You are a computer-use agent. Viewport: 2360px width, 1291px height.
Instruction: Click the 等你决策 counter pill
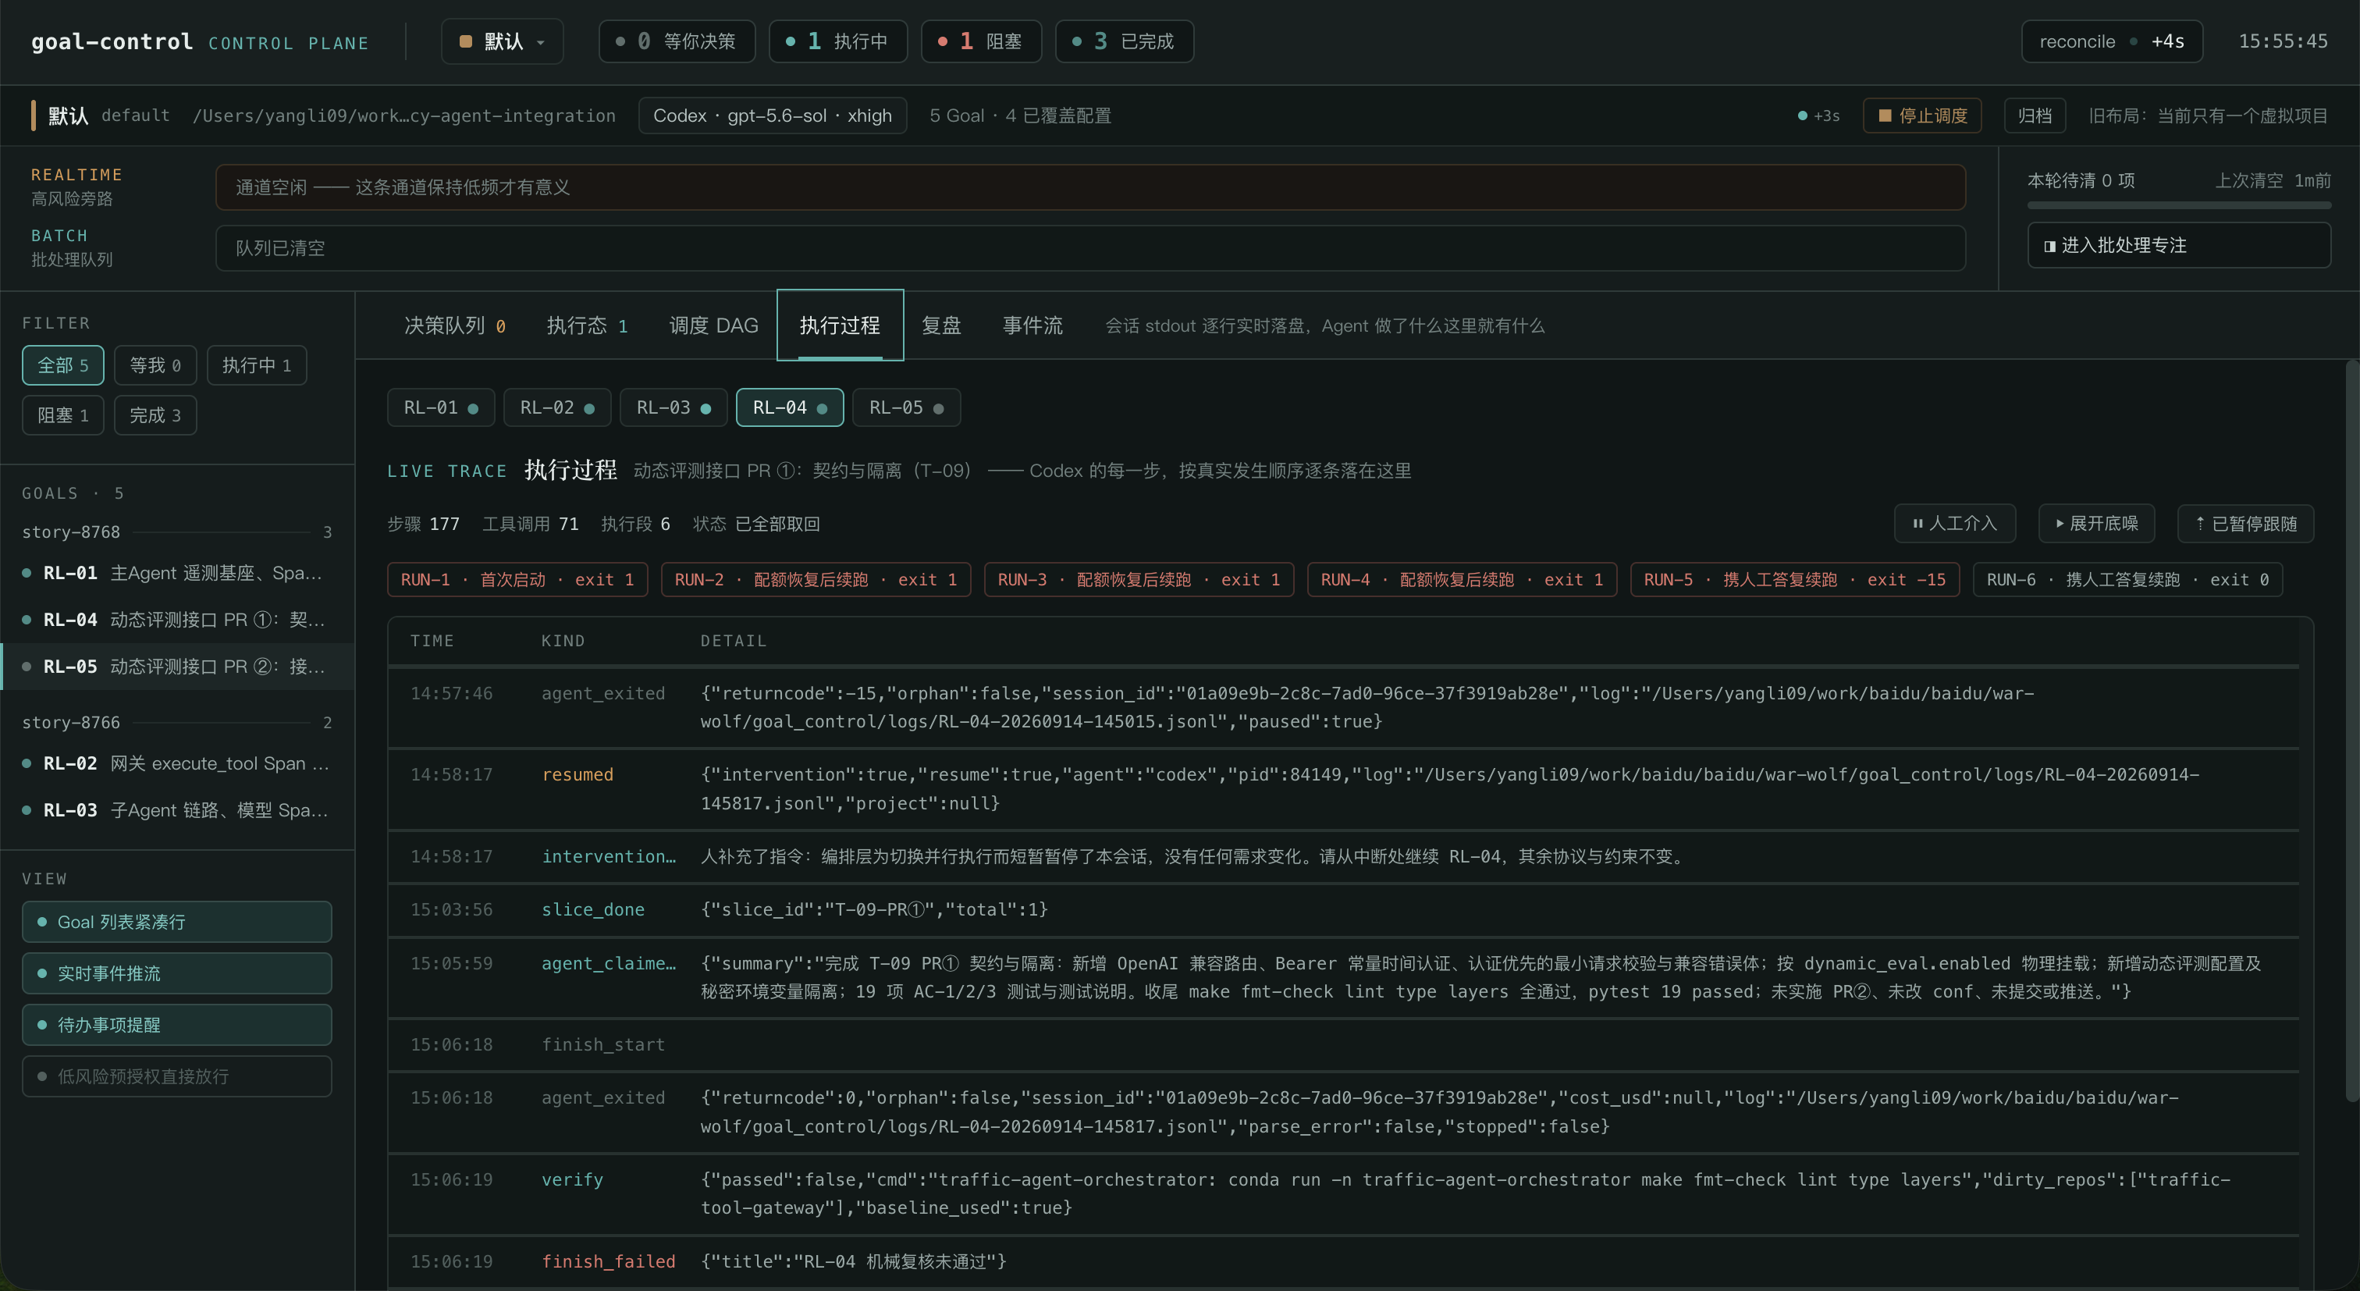point(676,41)
